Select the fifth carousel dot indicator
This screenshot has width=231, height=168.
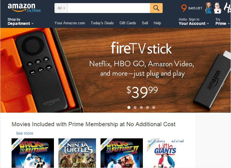coord(154,108)
